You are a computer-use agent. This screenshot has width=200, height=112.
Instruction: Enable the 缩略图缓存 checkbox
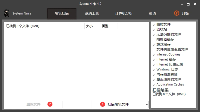pos(154,39)
